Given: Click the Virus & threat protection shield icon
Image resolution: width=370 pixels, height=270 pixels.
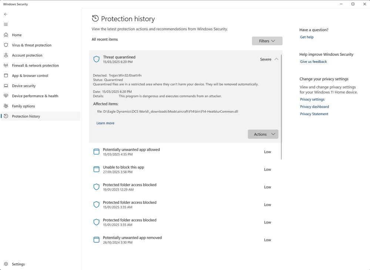Looking at the screenshot, I should click(x=6, y=45).
